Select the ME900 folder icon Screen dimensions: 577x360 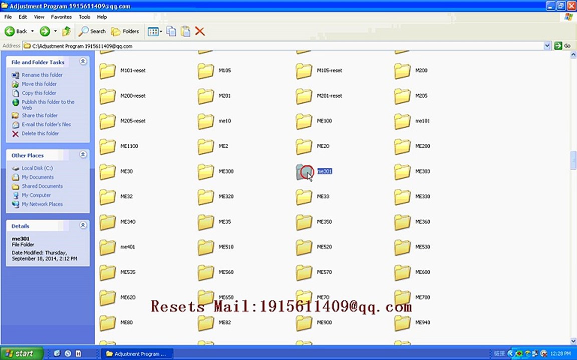pos(304,323)
